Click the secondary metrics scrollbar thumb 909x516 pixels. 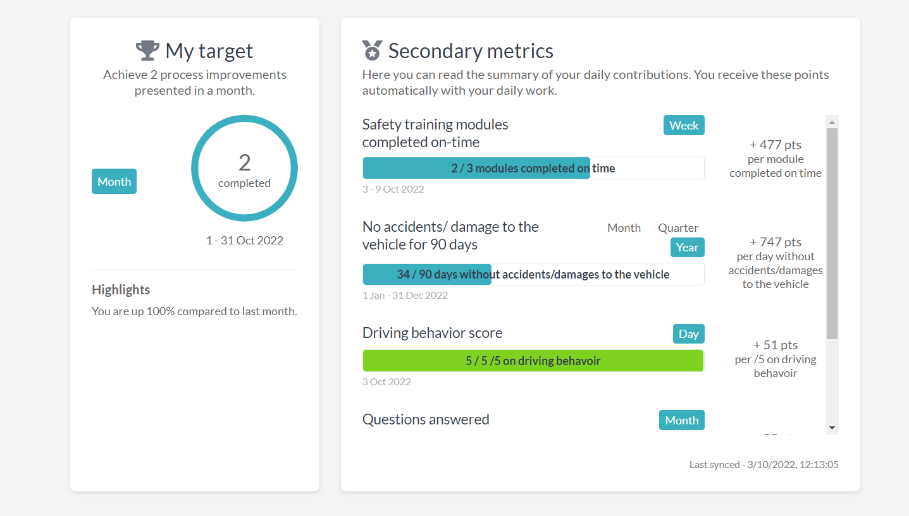832,234
